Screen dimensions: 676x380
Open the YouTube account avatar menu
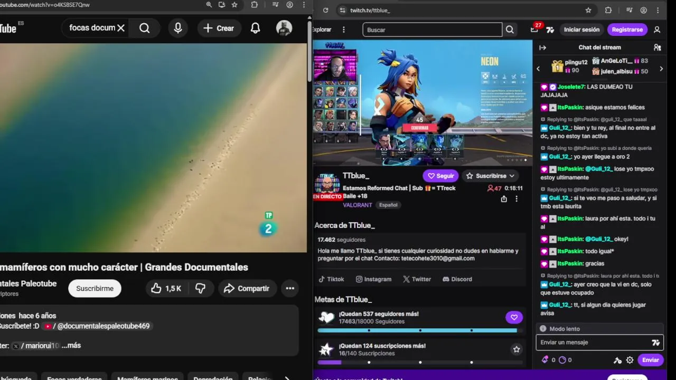284,28
